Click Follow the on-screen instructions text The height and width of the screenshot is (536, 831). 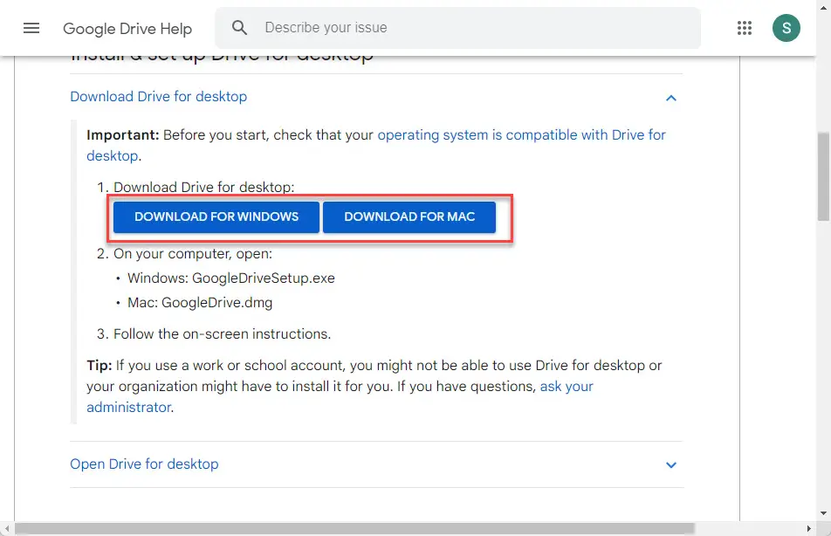(x=222, y=334)
